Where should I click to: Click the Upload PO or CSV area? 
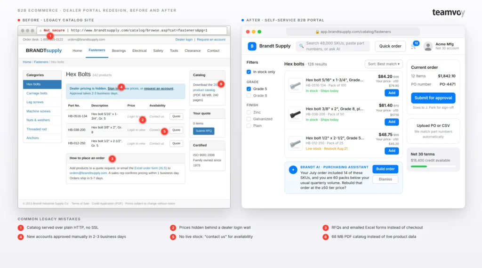(x=433, y=131)
